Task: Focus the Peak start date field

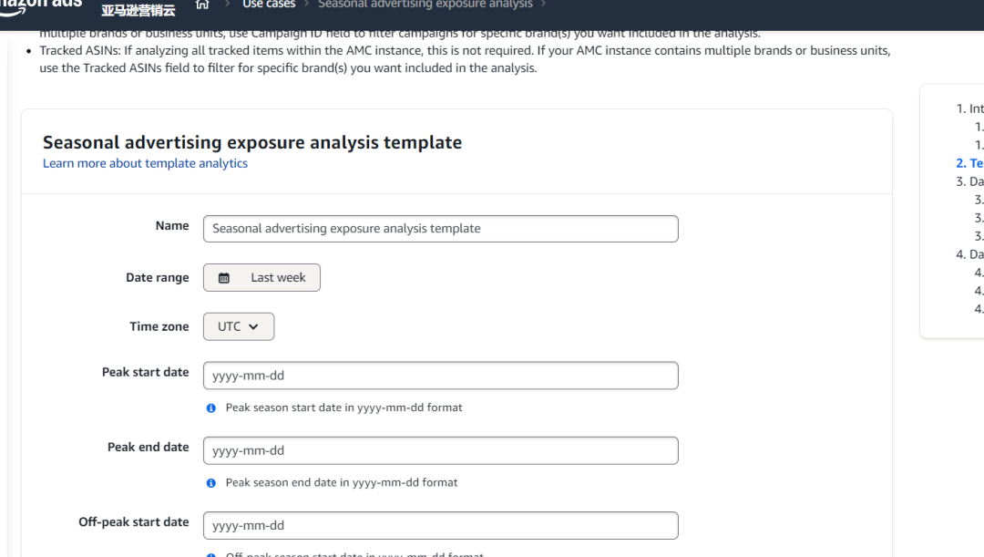Action: [441, 376]
